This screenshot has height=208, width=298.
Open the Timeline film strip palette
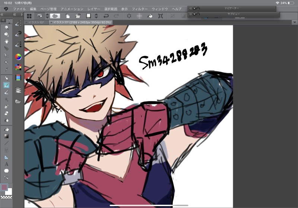18,78
